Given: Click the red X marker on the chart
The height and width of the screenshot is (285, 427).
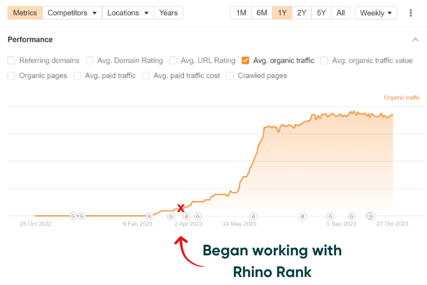Looking at the screenshot, I should tap(180, 208).
